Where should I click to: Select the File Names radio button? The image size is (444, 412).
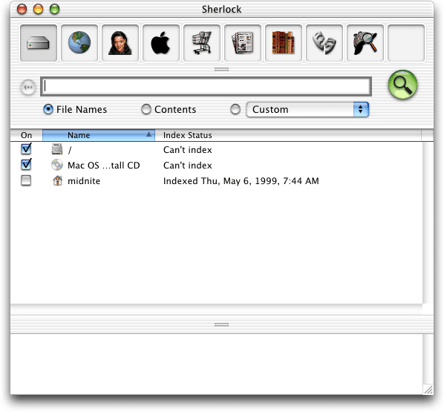[48, 109]
